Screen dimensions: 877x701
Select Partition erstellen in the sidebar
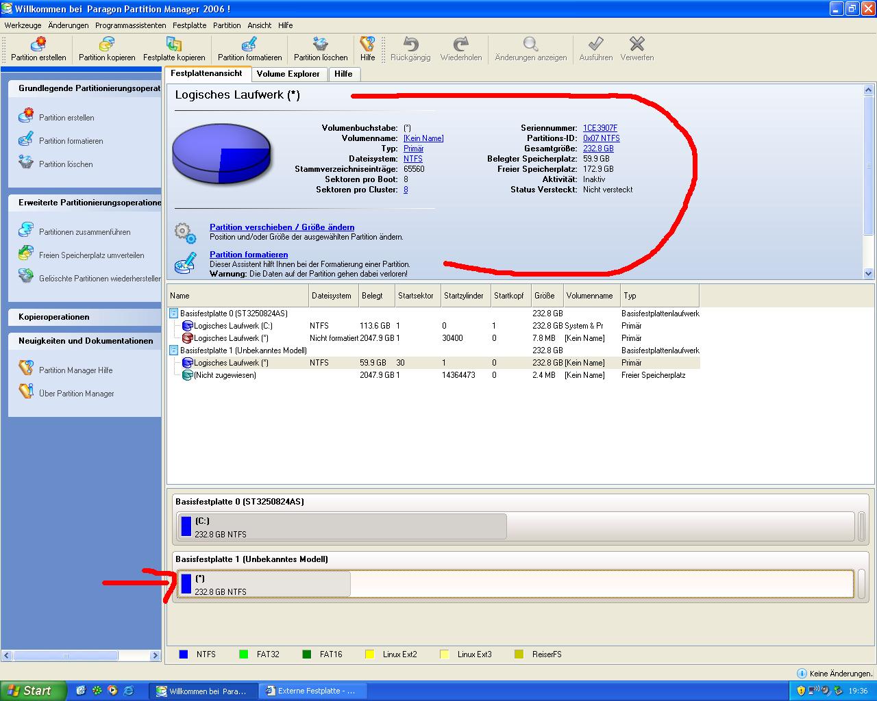click(x=66, y=118)
